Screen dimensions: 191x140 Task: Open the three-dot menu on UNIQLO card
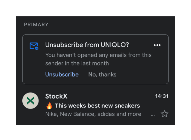point(157,45)
